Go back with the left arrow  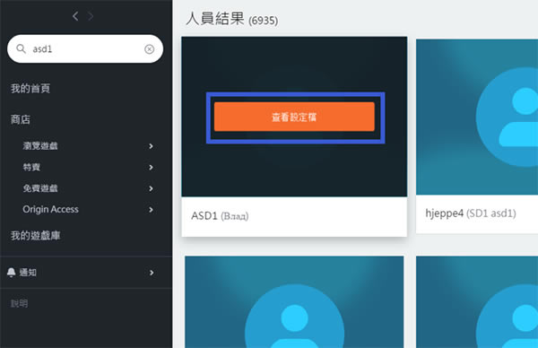[x=75, y=16]
